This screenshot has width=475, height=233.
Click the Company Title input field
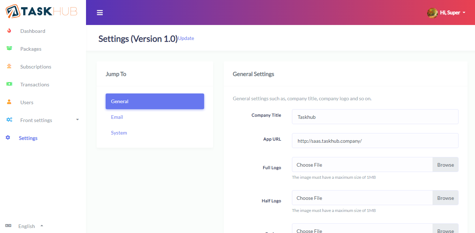pos(375,117)
